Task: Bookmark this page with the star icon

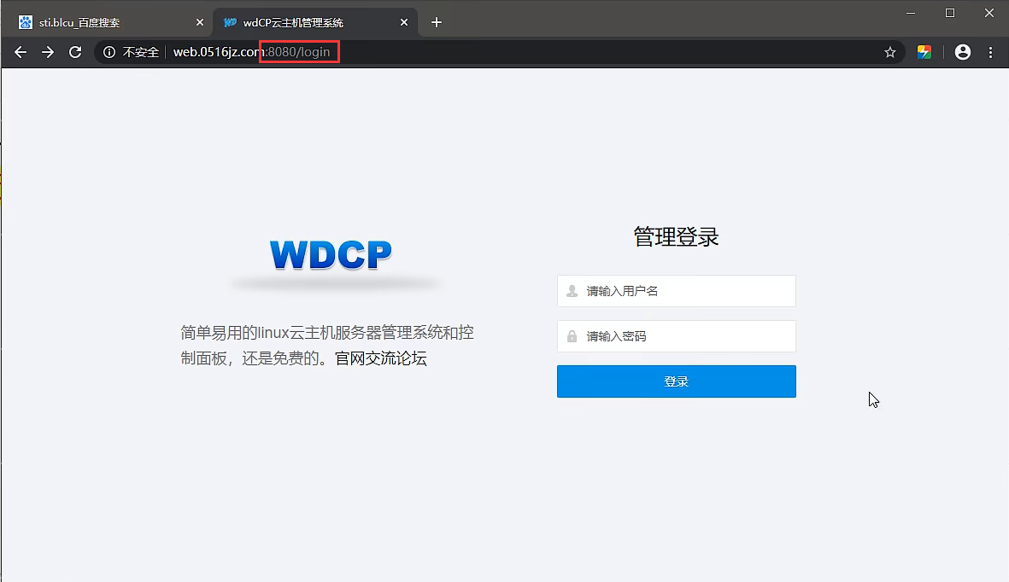Action: (x=890, y=52)
